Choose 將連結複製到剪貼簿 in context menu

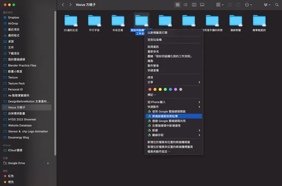[173, 116]
